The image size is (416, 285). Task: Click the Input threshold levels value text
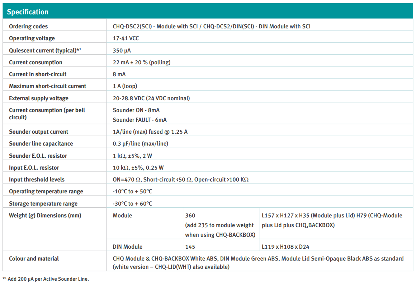click(x=180, y=179)
